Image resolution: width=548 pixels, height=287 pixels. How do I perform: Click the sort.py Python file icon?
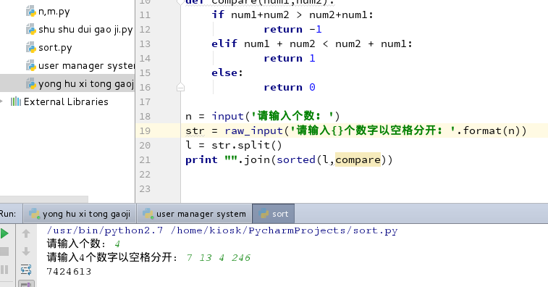[30, 47]
